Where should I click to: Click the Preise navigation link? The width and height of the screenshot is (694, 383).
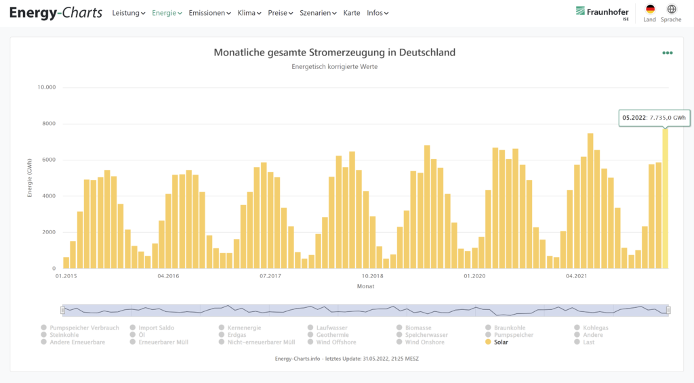click(280, 13)
